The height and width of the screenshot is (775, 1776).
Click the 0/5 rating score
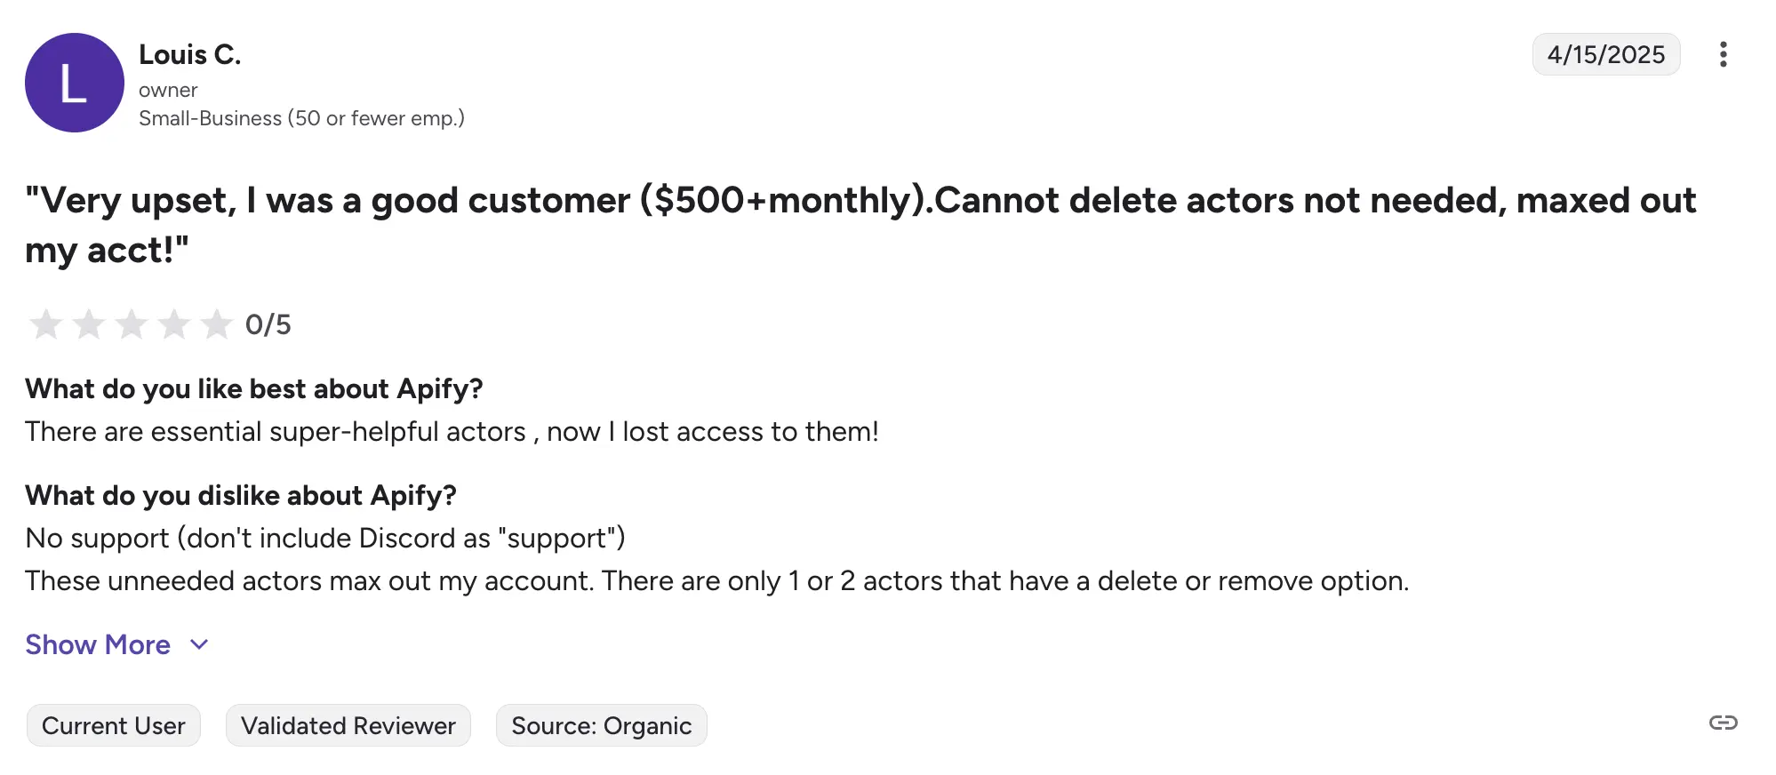[268, 324]
